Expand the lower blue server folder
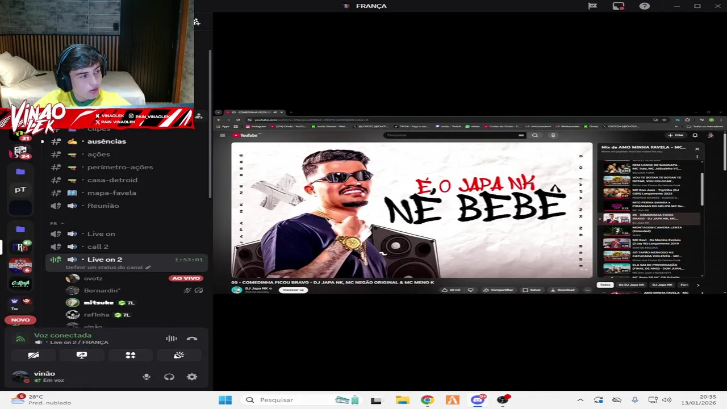Image resolution: width=727 pixels, height=409 pixels. [x=20, y=229]
